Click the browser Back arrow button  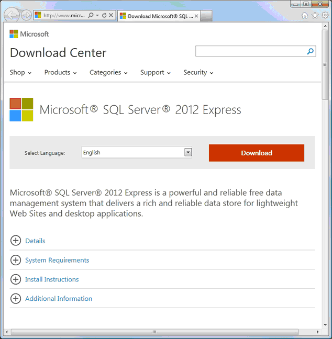click(12, 15)
